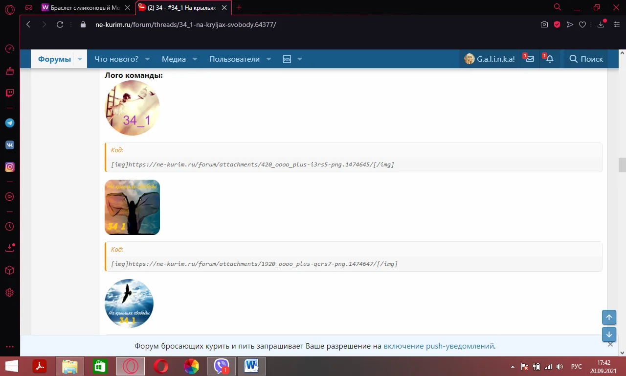
Task: Open Twitch from the sidebar
Action: point(10,93)
